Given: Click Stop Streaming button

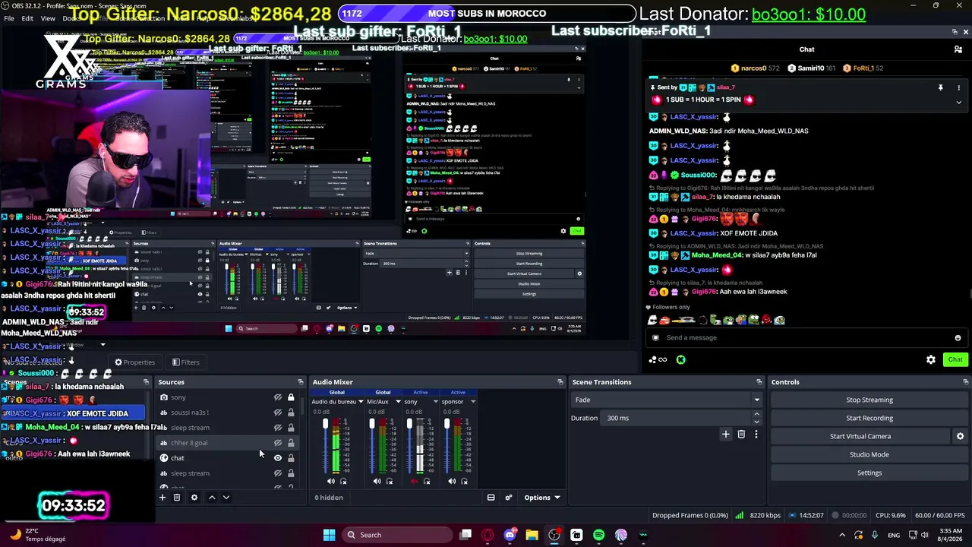Looking at the screenshot, I should (x=869, y=400).
